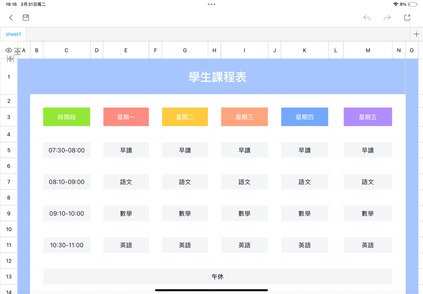Select column A header
The image size is (423, 294).
point(24,50)
